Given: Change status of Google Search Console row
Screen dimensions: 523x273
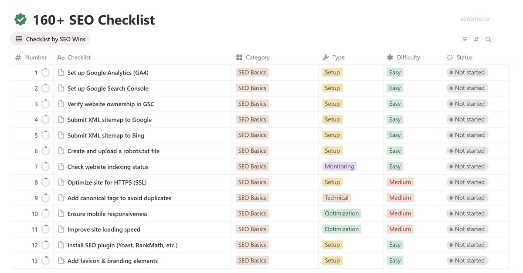Looking at the screenshot, I should 467,88.
